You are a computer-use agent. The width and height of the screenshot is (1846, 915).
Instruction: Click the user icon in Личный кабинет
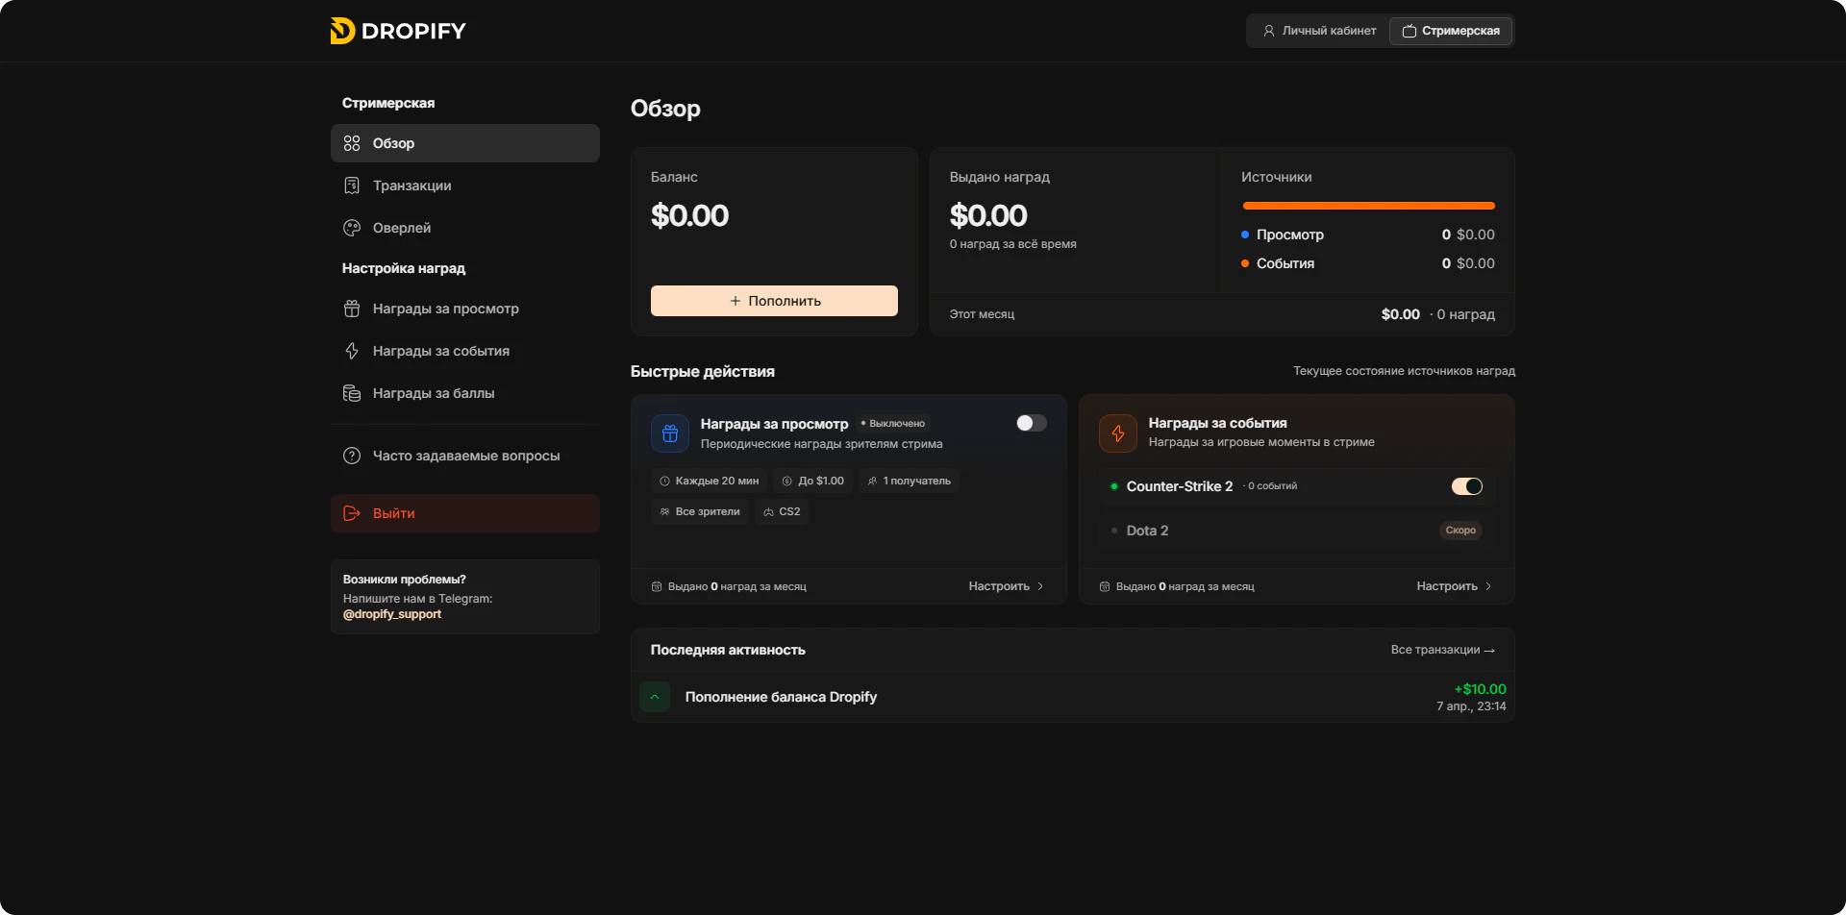point(1269,31)
